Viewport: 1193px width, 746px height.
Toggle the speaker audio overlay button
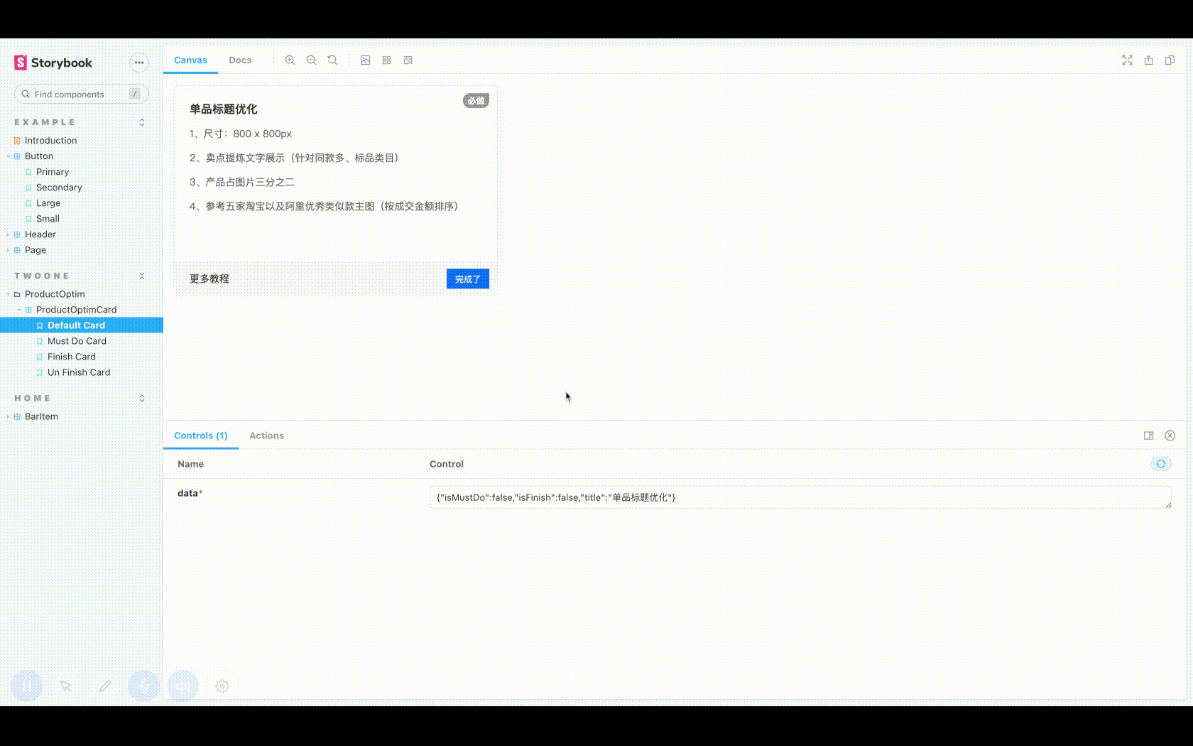[183, 686]
